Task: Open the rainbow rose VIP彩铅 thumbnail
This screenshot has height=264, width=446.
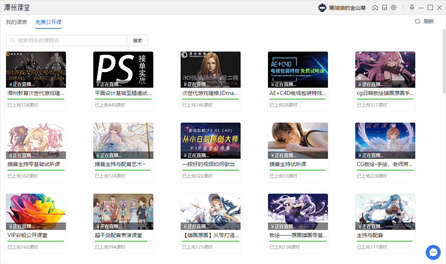Action: pyautogui.click(x=36, y=212)
